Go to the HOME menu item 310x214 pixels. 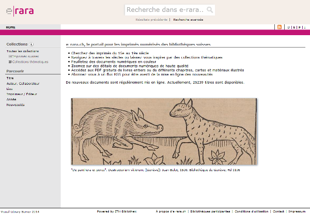click(11, 27)
